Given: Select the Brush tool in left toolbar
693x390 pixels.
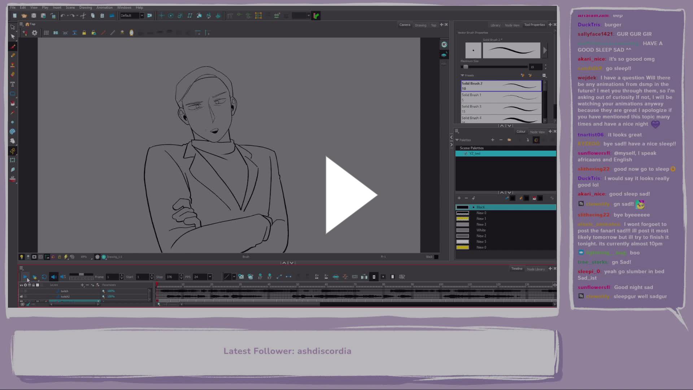Looking at the screenshot, I should click(x=13, y=46).
